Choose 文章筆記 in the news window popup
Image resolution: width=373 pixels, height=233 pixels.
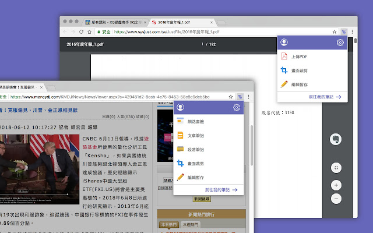[x=196, y=136]
